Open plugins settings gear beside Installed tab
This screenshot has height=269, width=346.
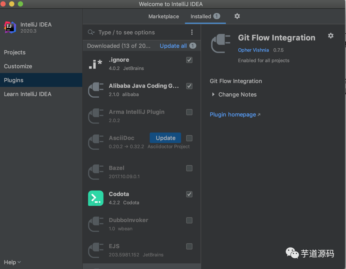coord(237,16)
